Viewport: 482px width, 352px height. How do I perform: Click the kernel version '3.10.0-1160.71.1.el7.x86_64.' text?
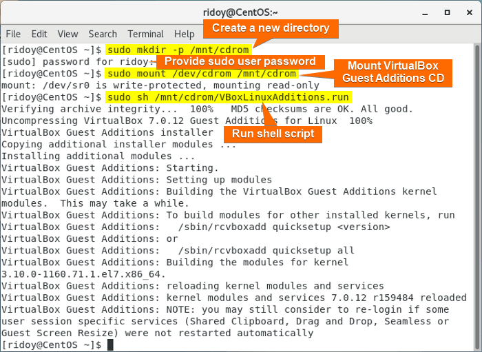pos(83,274)
